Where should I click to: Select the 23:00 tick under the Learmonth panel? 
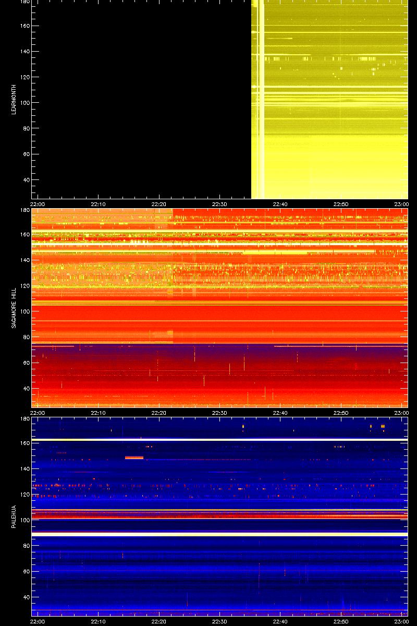401,204
